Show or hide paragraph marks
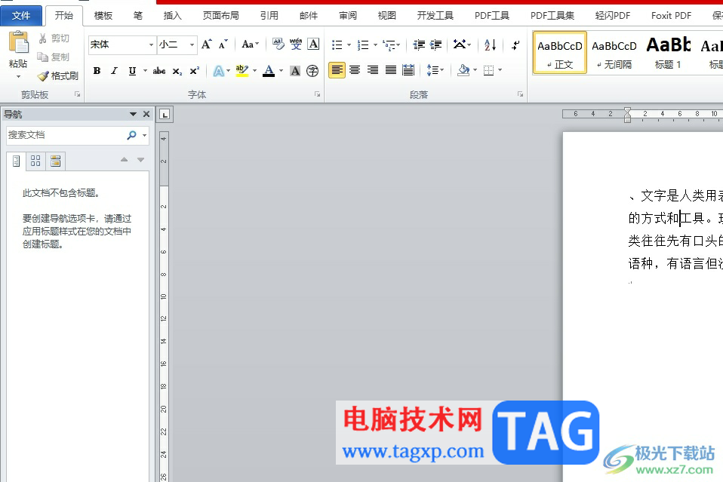 515,45
